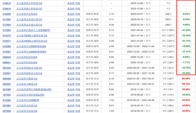Open fund code 517800 link

click(x=7, y=30)
